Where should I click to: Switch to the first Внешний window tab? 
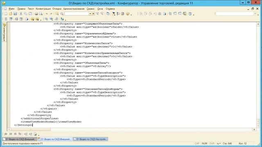(x=20, y=139)
